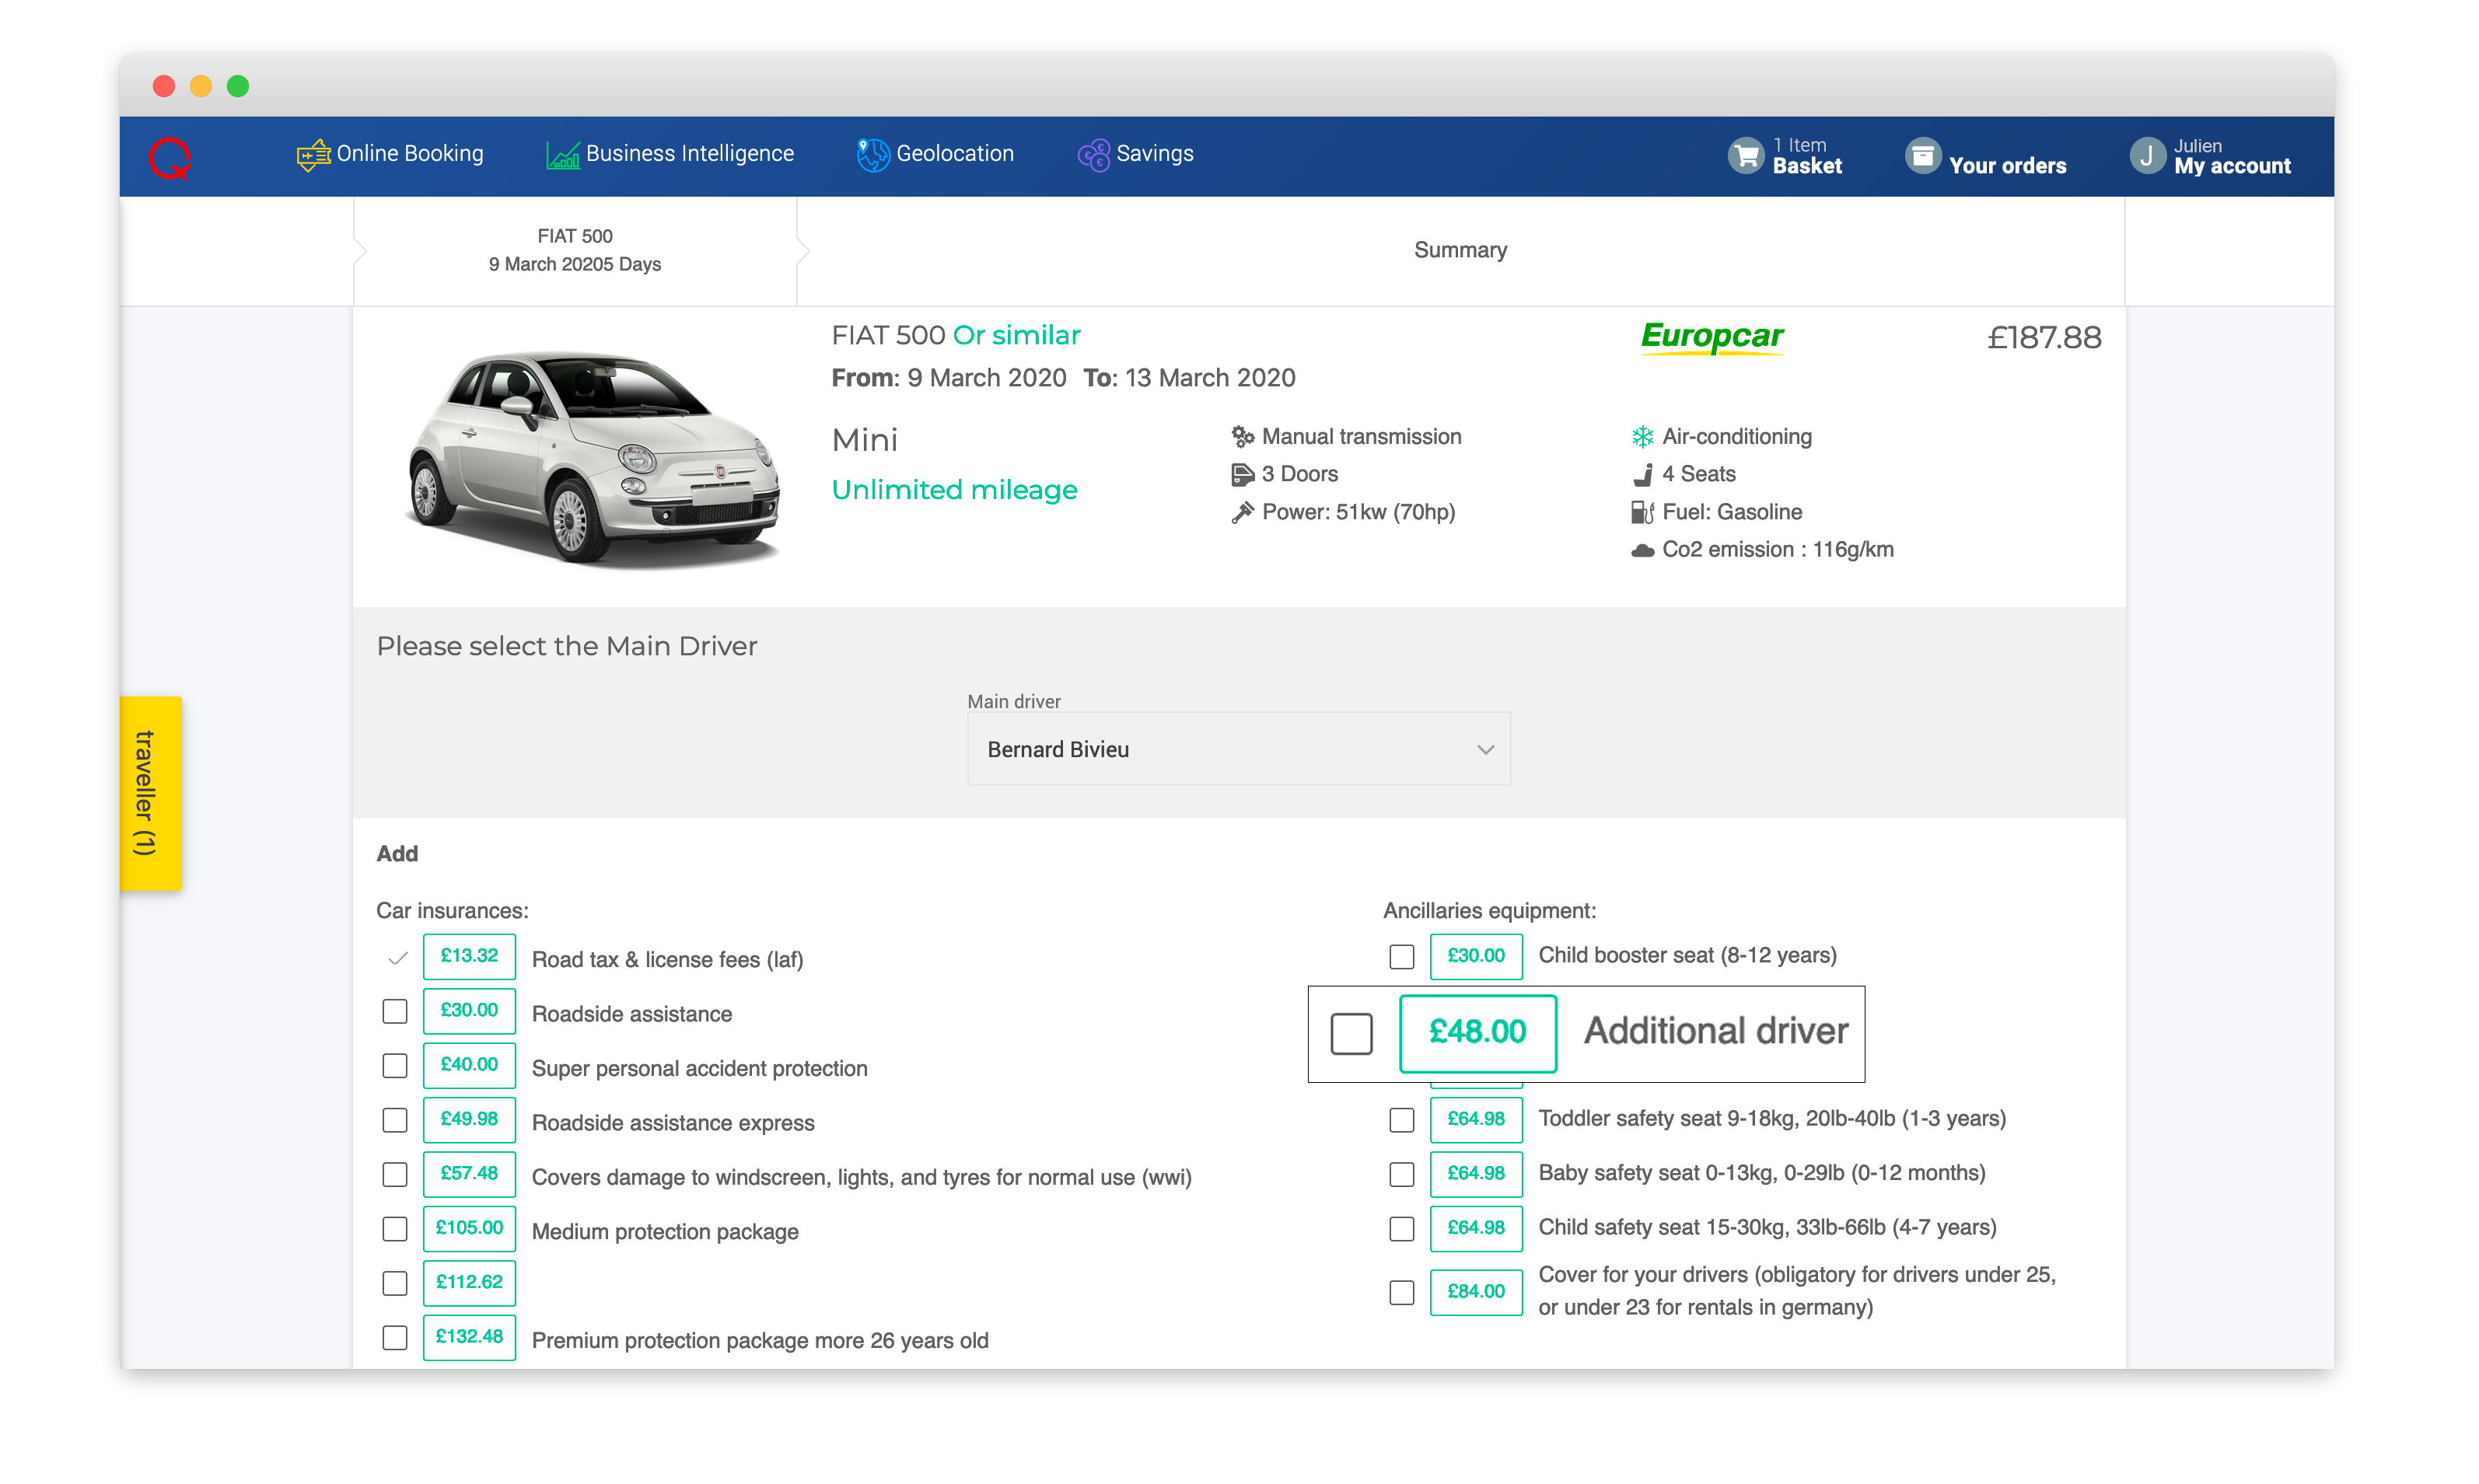Viewport: 2479px width, 1484px height.
Task: Check the Roadside assistance checkbox
Action: click(x=395, y=1012)
